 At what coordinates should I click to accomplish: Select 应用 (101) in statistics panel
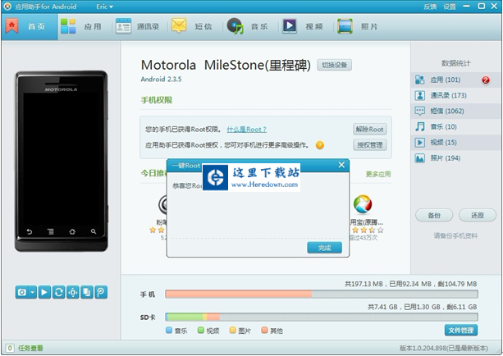pyautogui.click(x=456, y=80)
